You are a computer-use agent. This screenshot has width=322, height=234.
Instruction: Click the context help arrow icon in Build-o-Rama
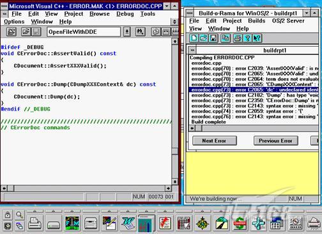pyautogui.click(x=257, y=38)
